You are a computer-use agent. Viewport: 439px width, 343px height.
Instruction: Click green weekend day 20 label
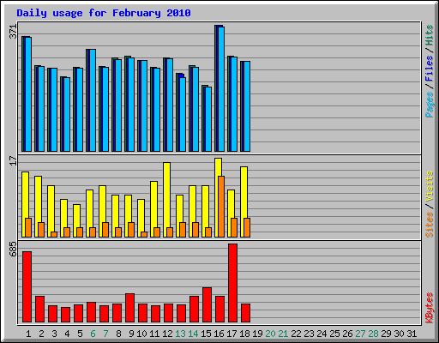(270, 334)
